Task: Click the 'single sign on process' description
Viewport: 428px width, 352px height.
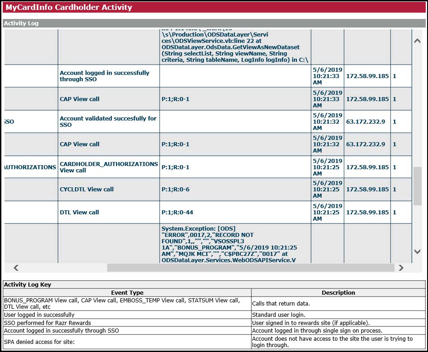Action: [x=317, y=331]
